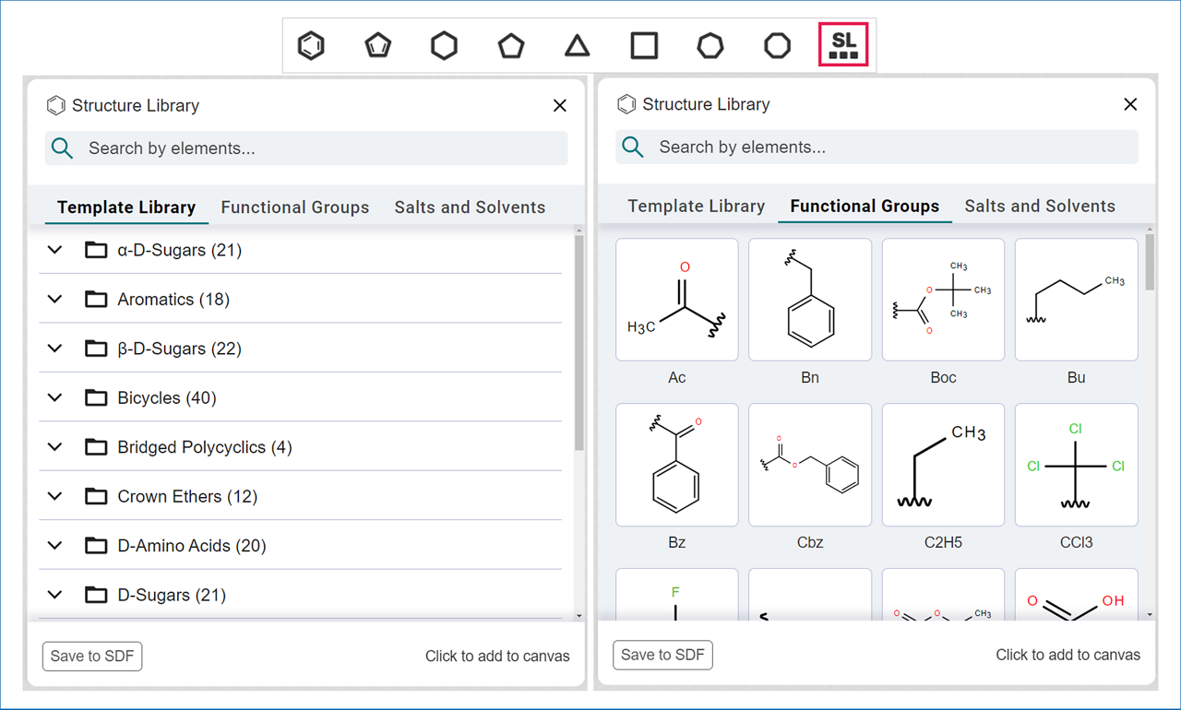Select the benzene ring template tool
This screenshot has width=1181, height=710.
coord(312,45)
